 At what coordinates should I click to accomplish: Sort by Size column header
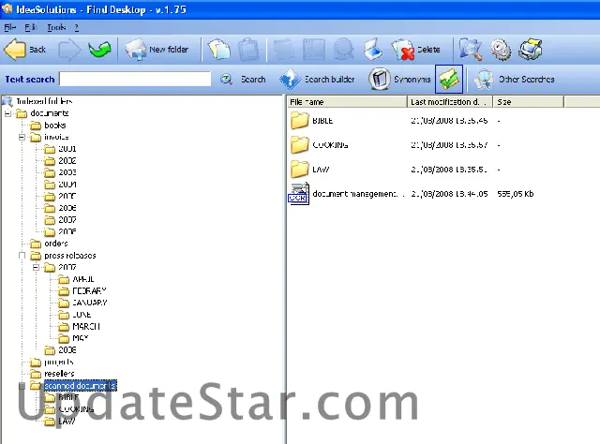click(529, 102)
